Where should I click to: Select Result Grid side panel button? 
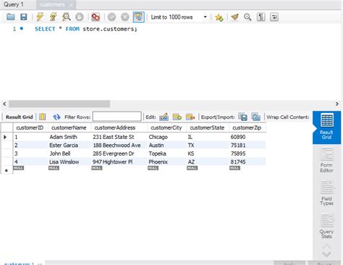click(x=326, y=127)
